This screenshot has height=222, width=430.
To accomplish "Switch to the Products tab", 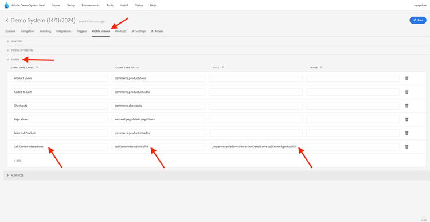I will pos(120,32).
